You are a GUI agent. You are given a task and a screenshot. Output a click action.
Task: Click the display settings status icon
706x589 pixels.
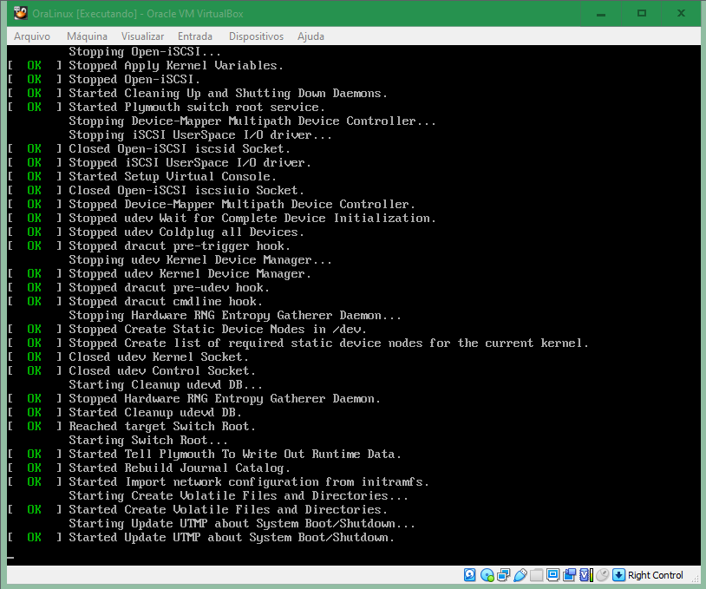[x=552, y=574]
